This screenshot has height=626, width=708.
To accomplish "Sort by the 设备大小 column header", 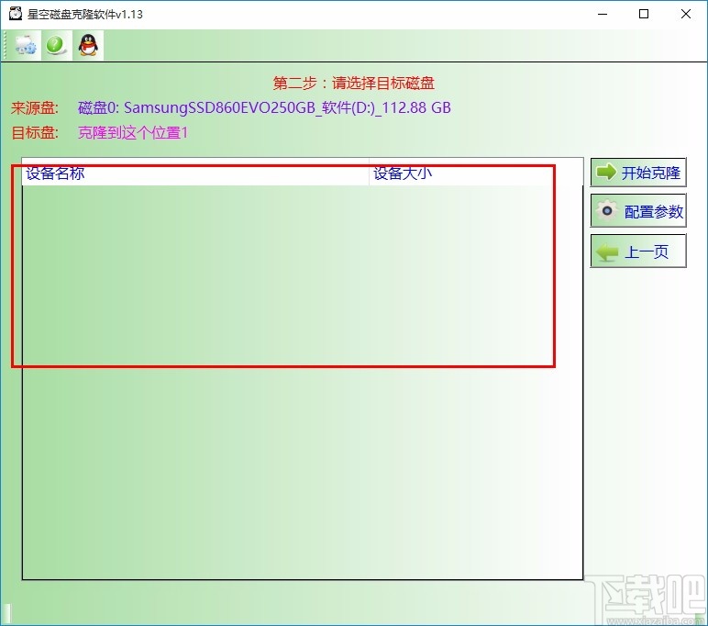I will (x=476, y=173).
